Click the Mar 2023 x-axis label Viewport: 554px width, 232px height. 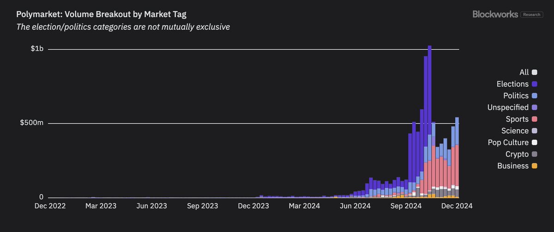102,206
